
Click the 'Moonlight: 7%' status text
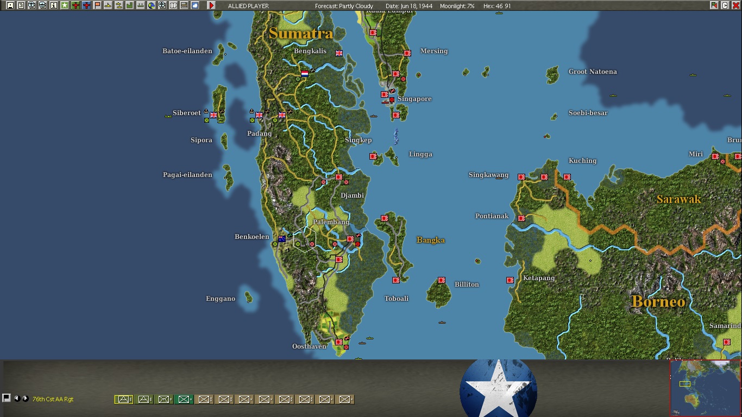[457, 6]
